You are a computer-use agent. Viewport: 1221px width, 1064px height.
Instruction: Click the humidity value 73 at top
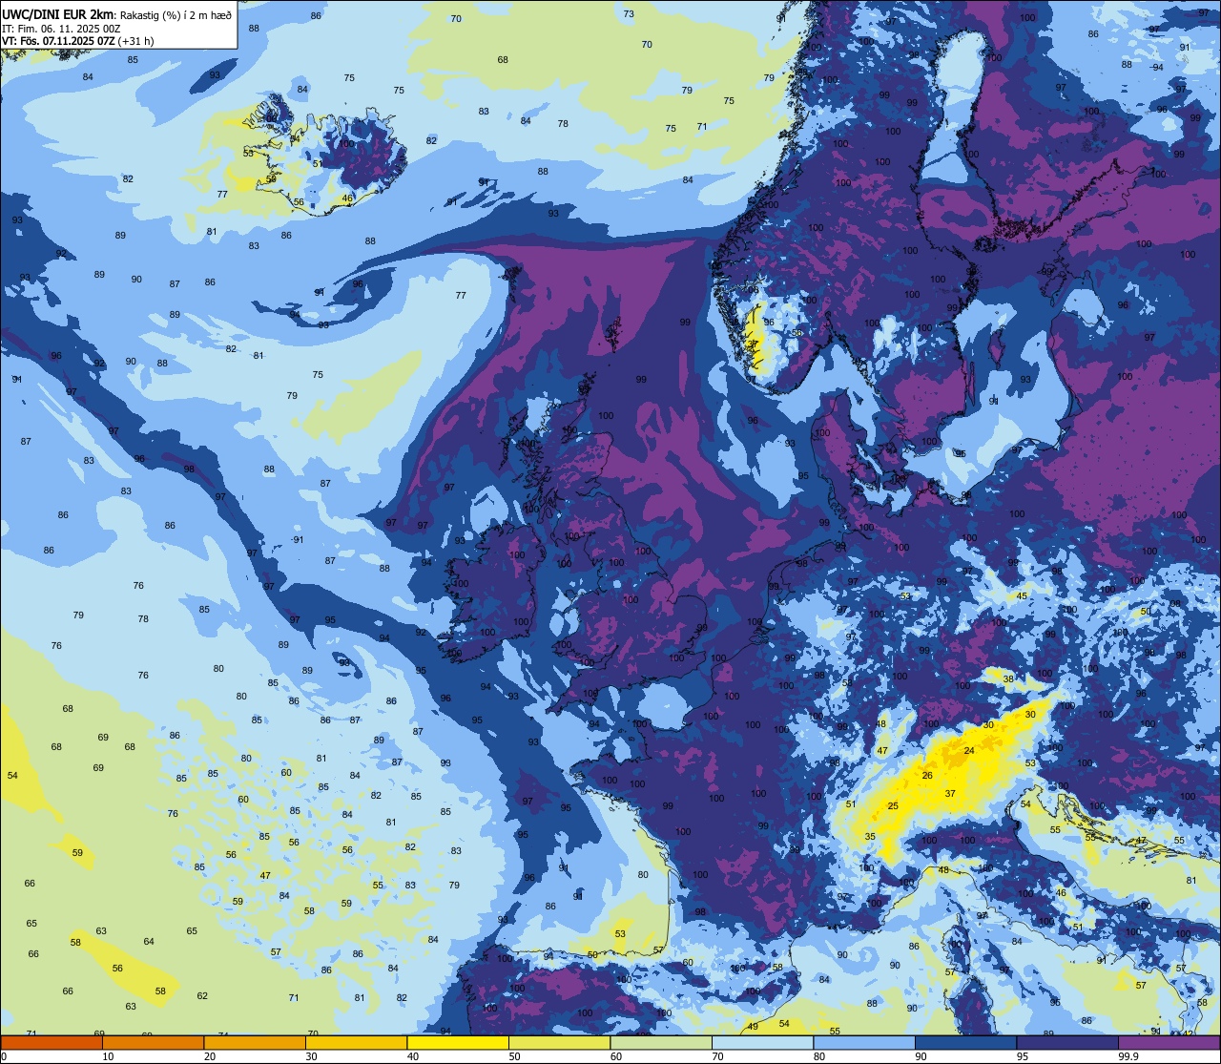point(629,13)
